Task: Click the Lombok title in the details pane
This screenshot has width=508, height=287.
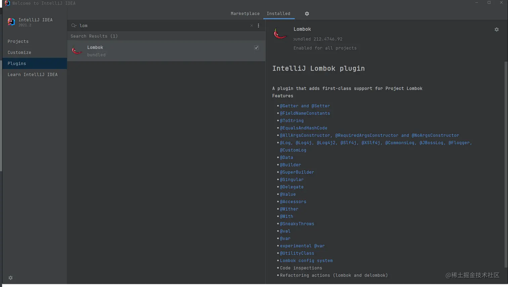Action: [x=302, y=29]
